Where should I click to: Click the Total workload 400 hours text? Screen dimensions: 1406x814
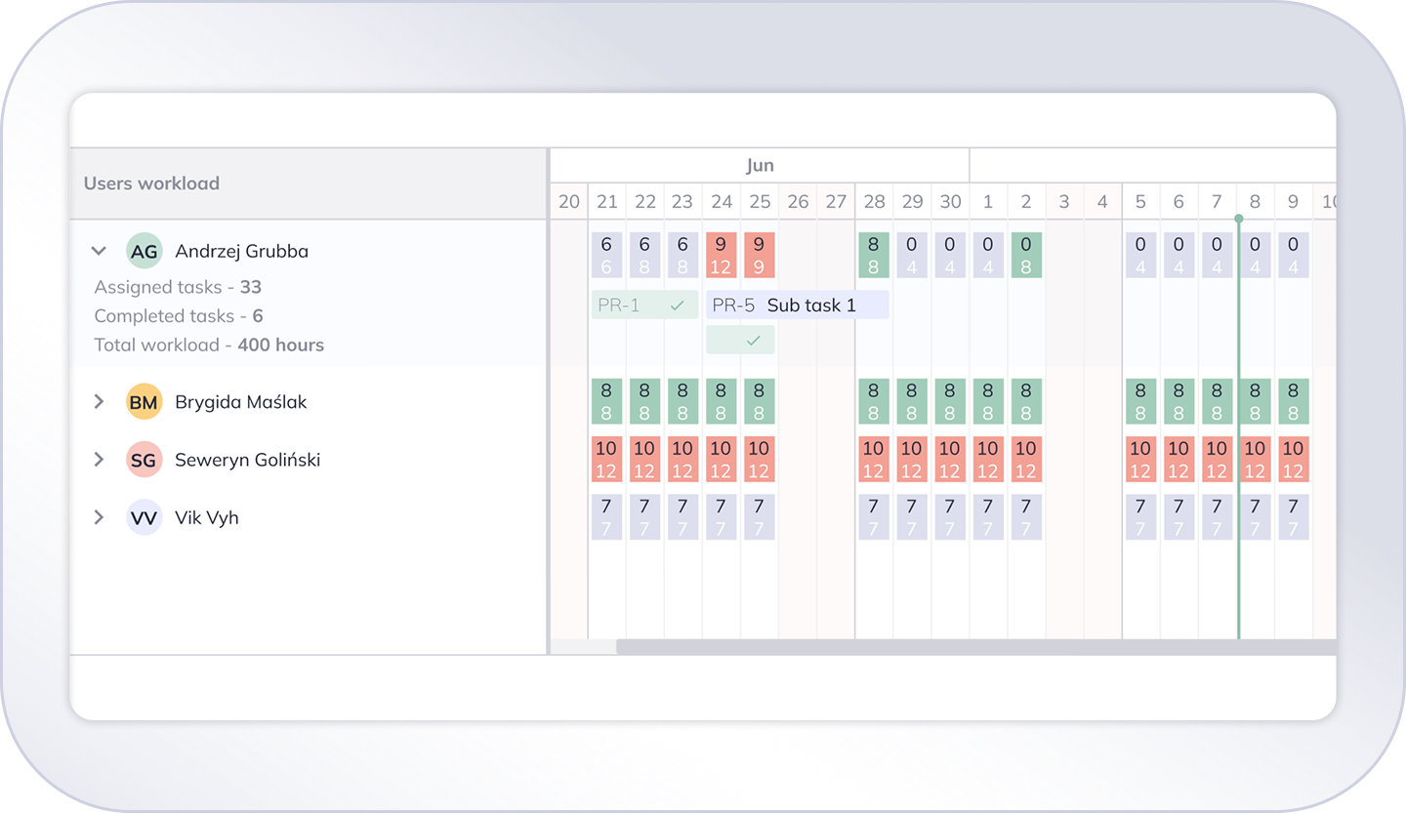[x=209, y=345]
